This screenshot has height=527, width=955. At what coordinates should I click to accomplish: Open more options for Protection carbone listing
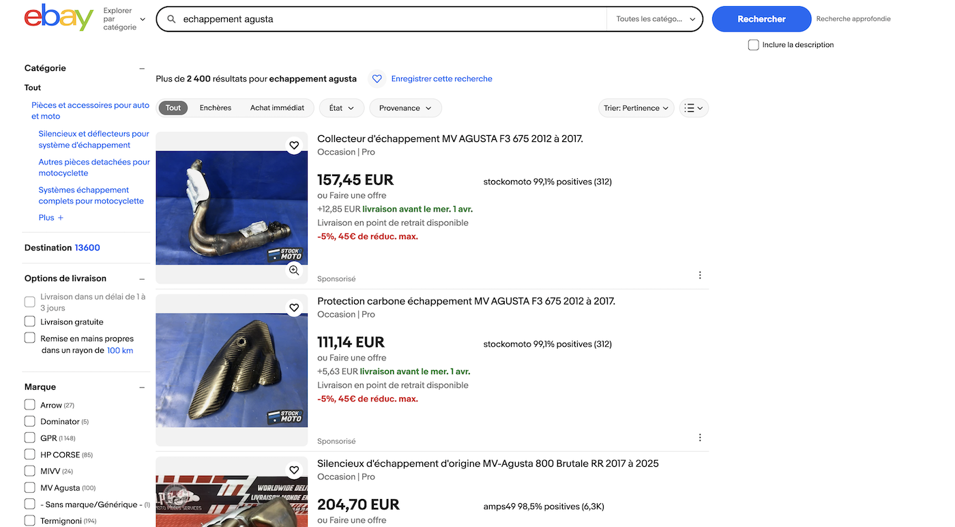click(700, 438)
